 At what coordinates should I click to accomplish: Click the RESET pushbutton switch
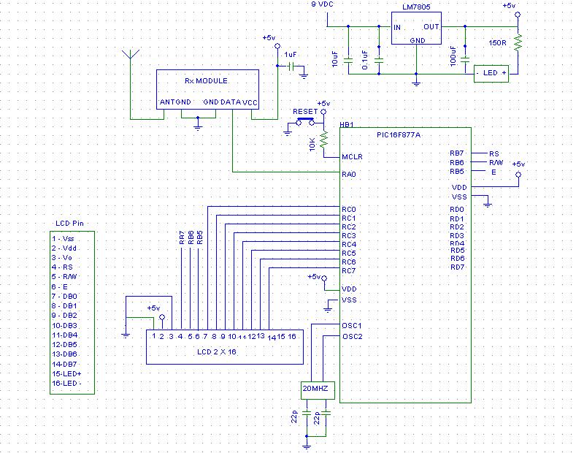pyautogui.click(x=305, y=121)
